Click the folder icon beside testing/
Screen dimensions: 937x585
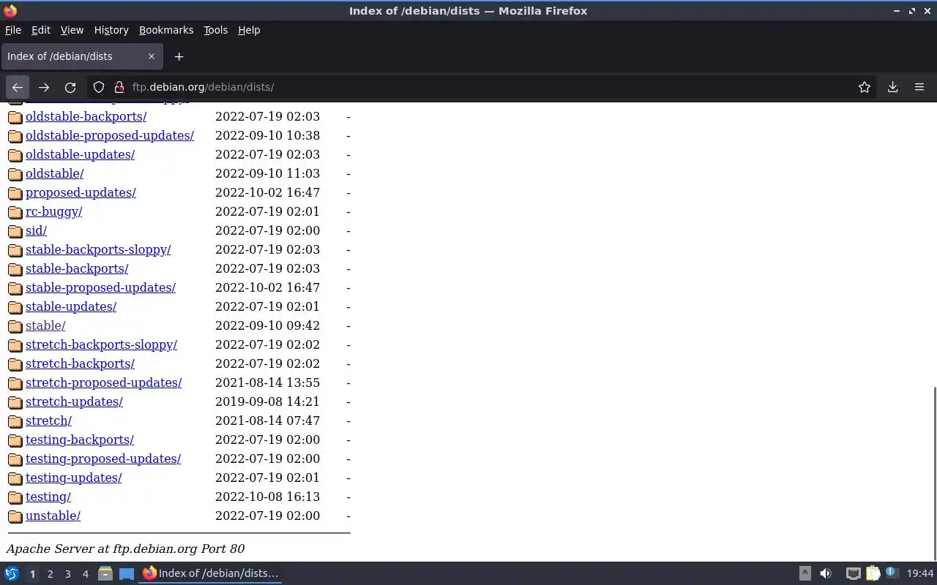coord(15,497)
